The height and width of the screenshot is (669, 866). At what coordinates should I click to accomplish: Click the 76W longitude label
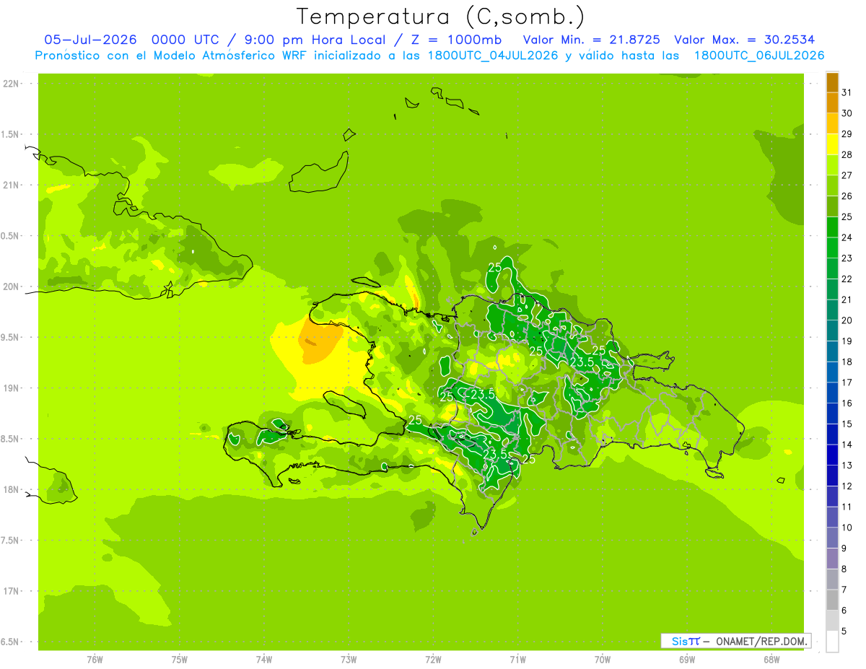[x=95, y=660]
